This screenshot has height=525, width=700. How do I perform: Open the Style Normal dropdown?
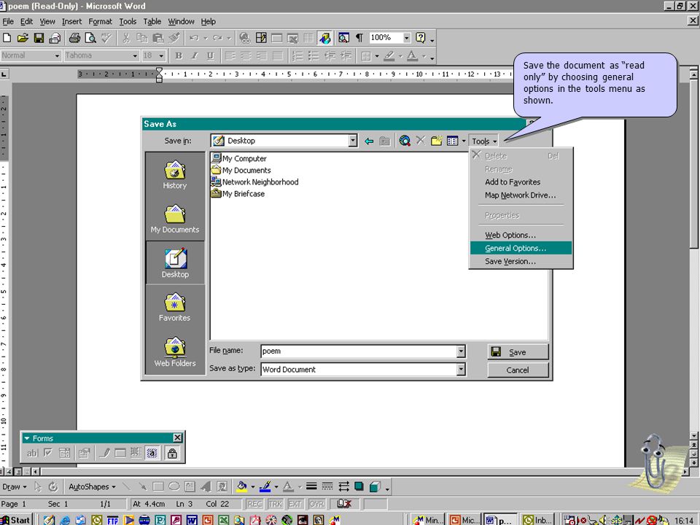click(57, 56)
